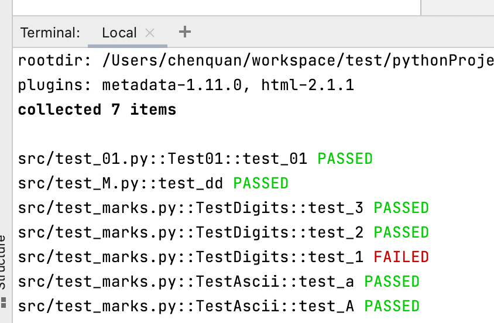494x323 pixels.
Task: Click the red FAILED status text
Action: [x=401, y=257]
